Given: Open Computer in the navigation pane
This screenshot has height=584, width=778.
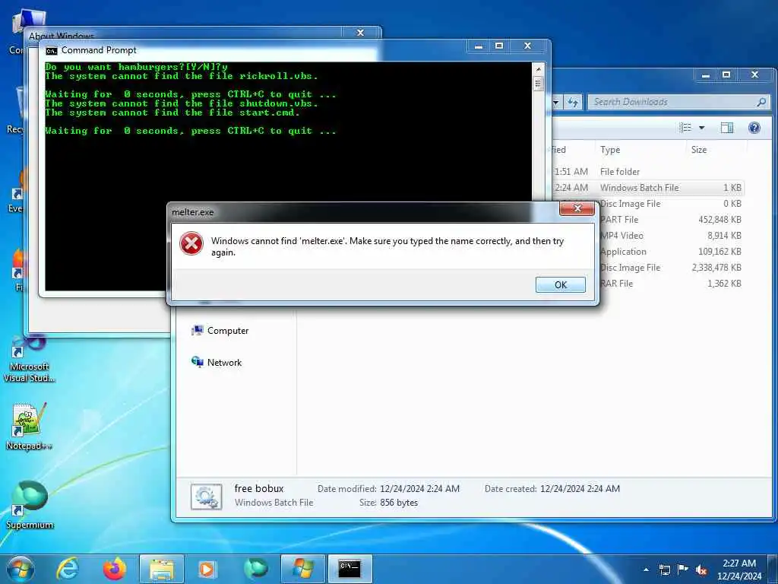Looking at the screenshot, I should (220, 331).
